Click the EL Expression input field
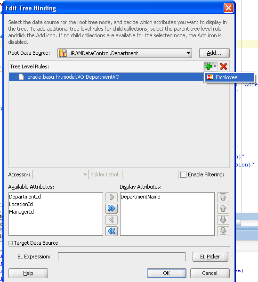Screen dimensions: 258x282 (x=121, y=257)
